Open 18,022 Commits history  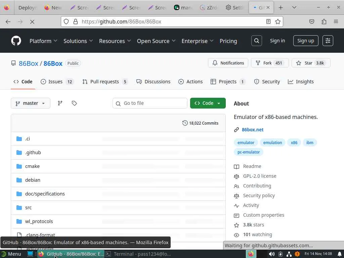pos(200,123)
